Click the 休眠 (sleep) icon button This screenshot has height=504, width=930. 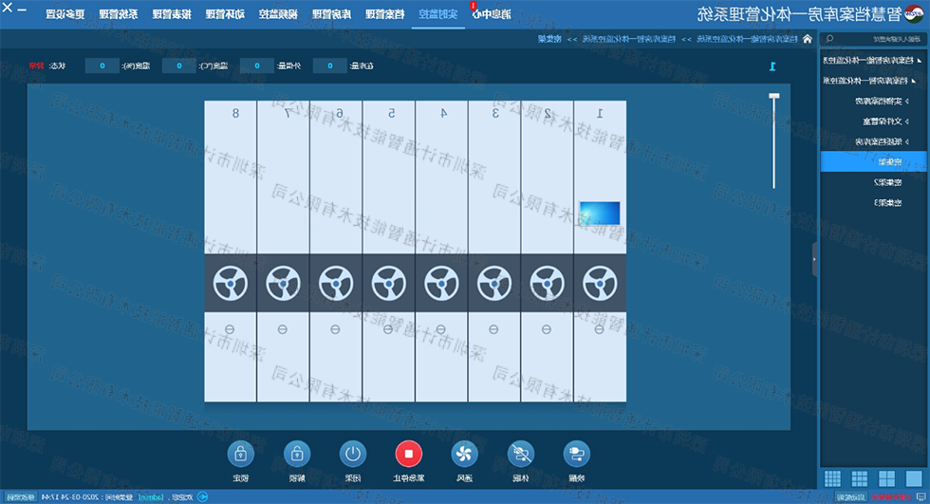(x=520, y=454)
